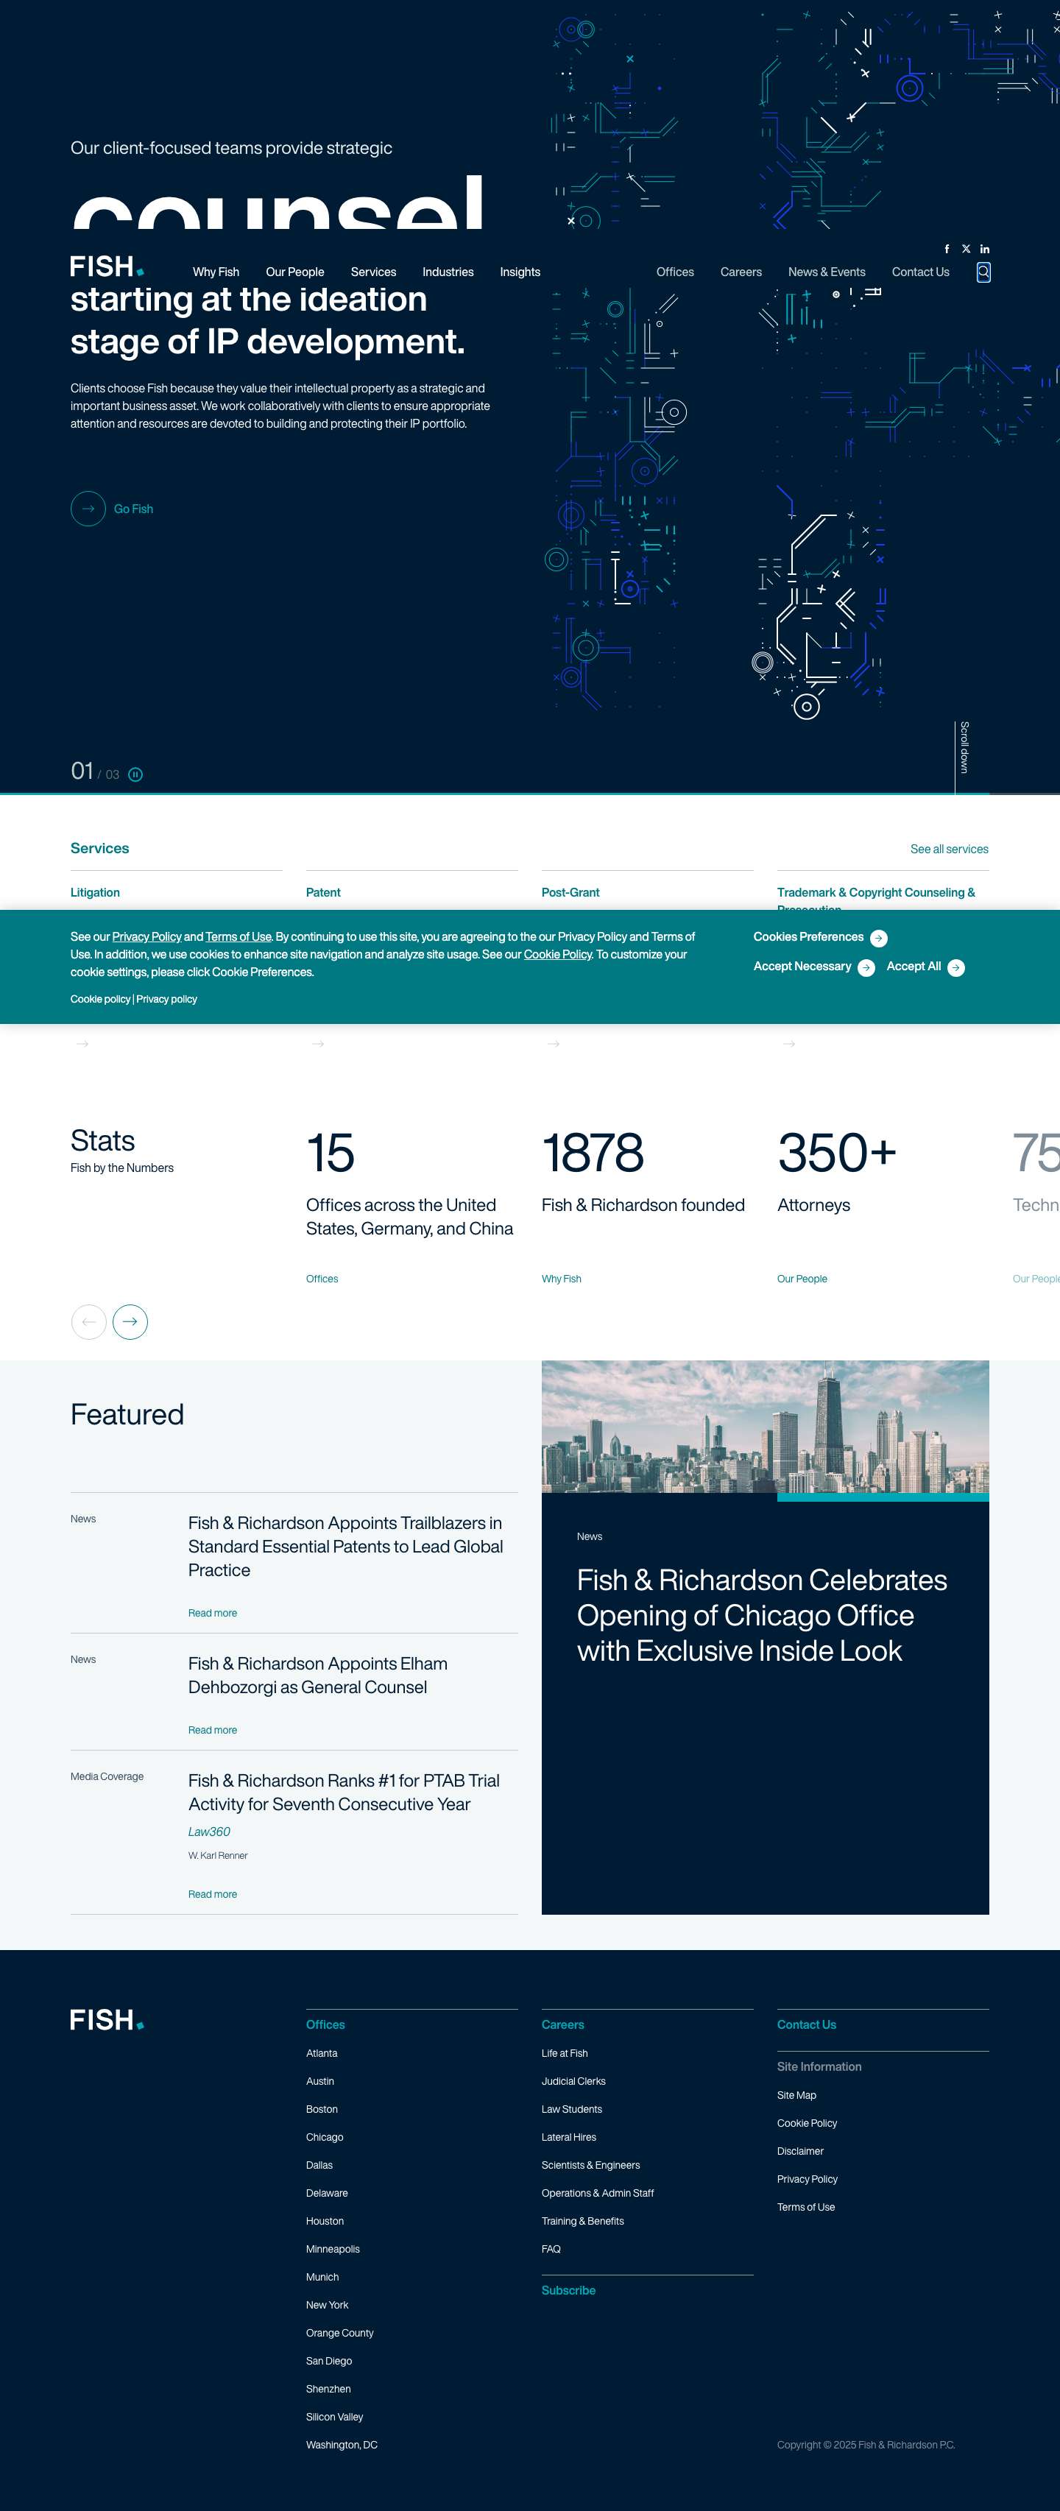Open the Litigation service heading
This screenshot has width=1060, height=2511.
pyautogui.click(x=95, y=893)
